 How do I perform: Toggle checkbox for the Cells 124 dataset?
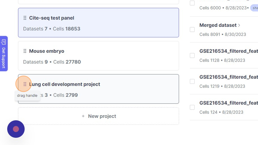(x=192, y=107)
